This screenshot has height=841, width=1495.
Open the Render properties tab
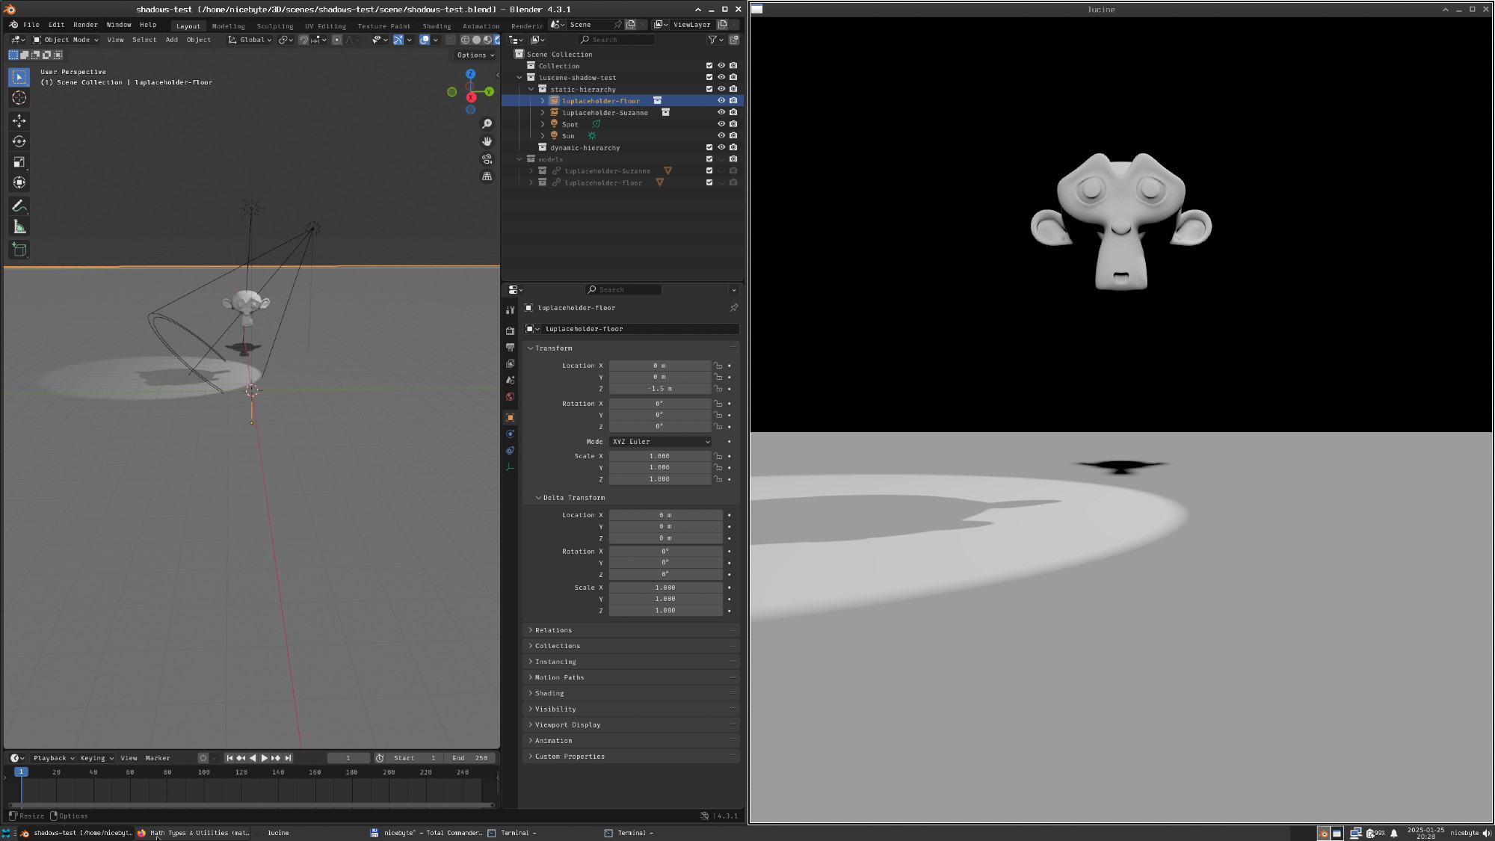click(x=511, y=330)
